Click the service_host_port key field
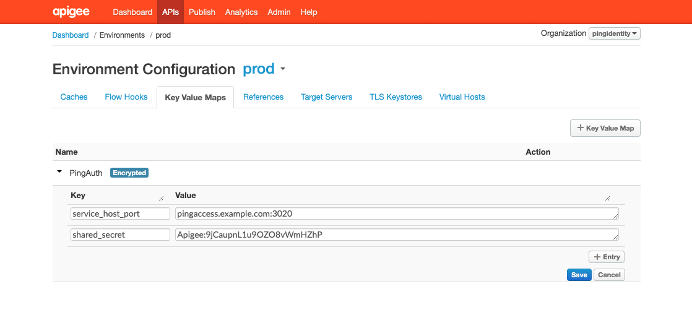 [x=120, y=214]
